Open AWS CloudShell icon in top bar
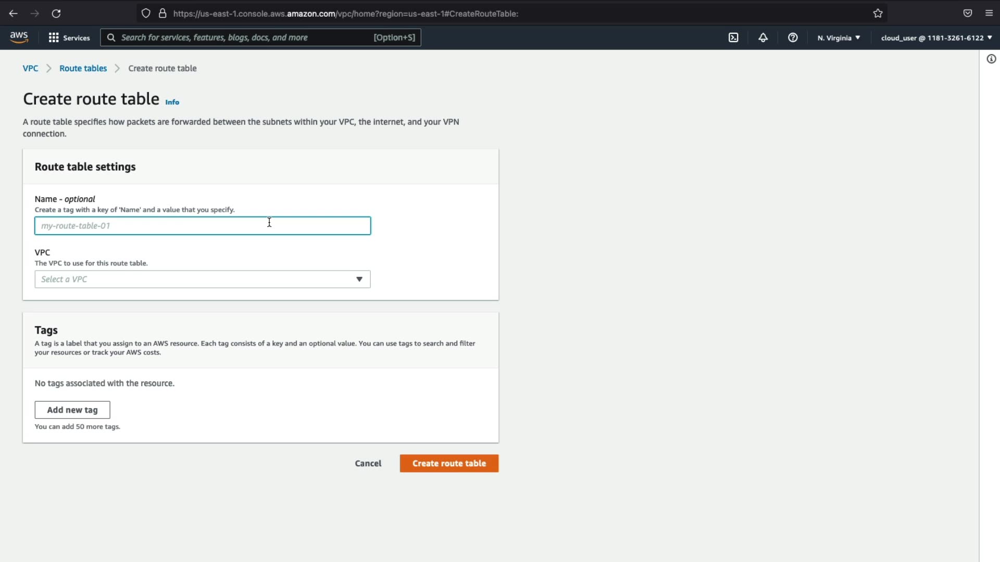The width and height of the screenshot is (1000, 562). [x=733, y=37]
